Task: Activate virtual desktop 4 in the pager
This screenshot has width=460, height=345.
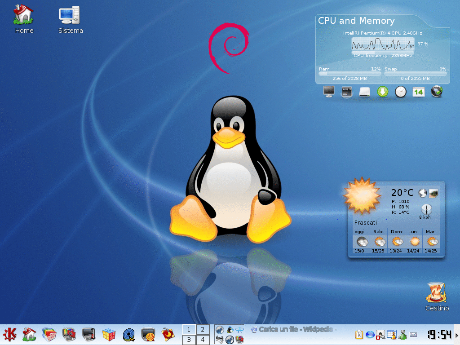Action: tap(203, 340)
